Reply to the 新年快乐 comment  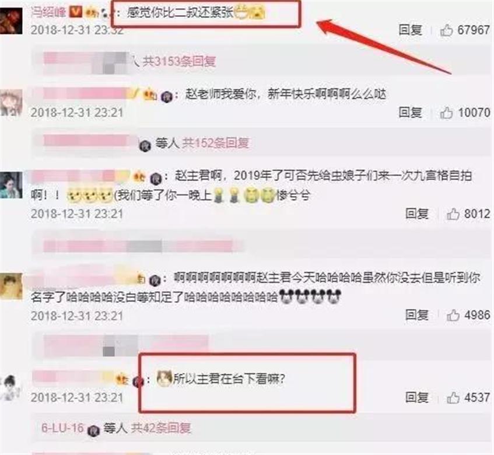pos(410,113)
